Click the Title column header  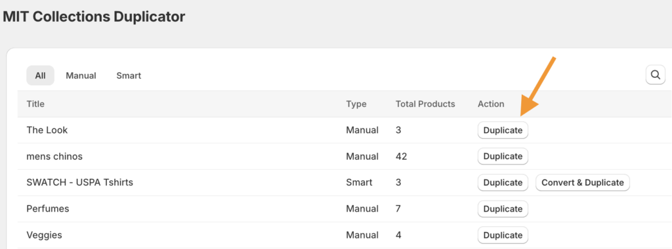click(x=35, y=104)
